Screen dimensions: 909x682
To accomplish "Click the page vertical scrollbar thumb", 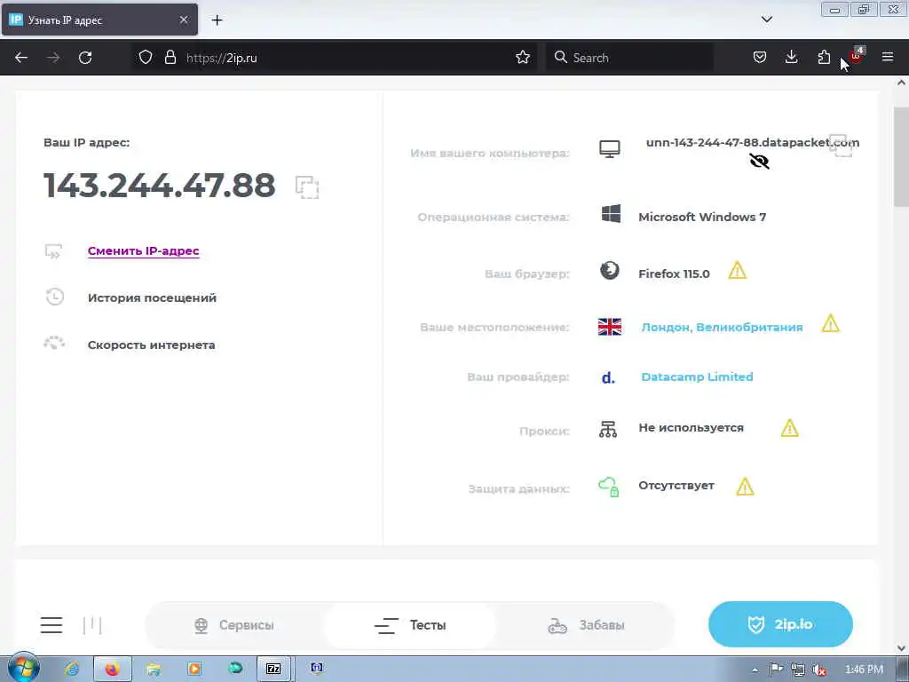I will [x=902, y=156].
